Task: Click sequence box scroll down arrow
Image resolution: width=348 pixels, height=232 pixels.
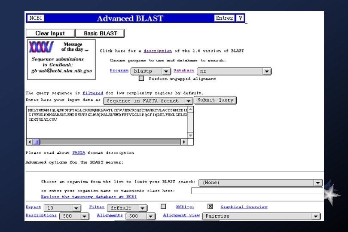Action: (x=190, y=135)
